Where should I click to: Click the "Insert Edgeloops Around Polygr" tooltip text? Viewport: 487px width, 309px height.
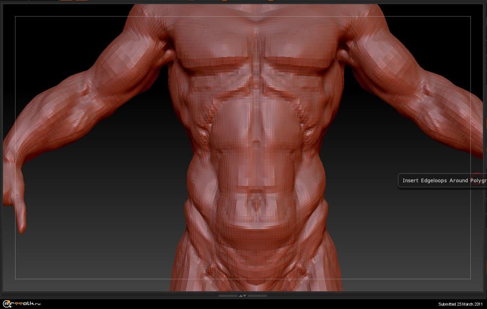tap(445, 181)
